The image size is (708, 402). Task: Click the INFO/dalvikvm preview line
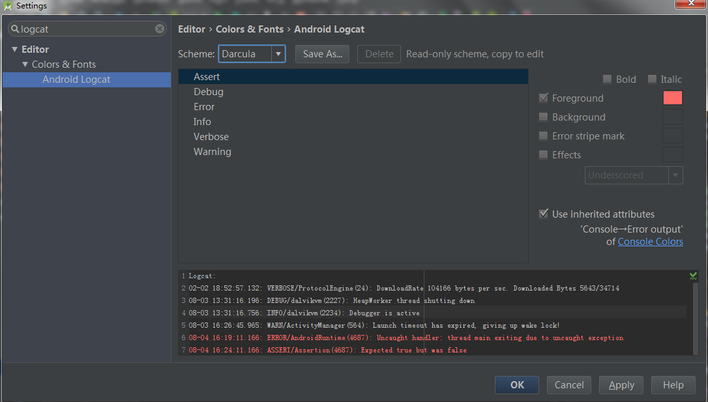click(x=304, y=313)
